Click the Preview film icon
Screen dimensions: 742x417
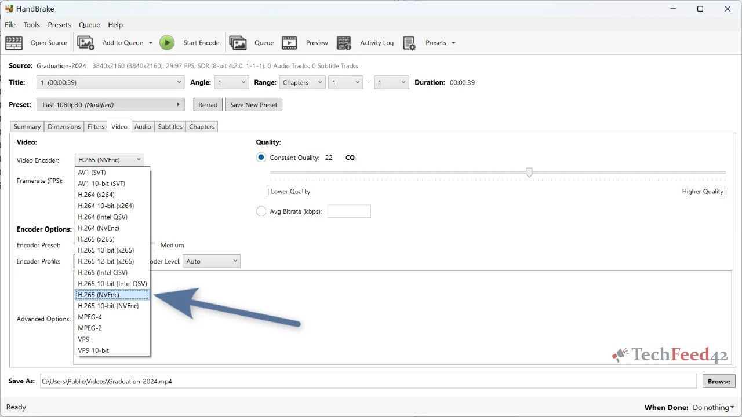click(289, 43)
